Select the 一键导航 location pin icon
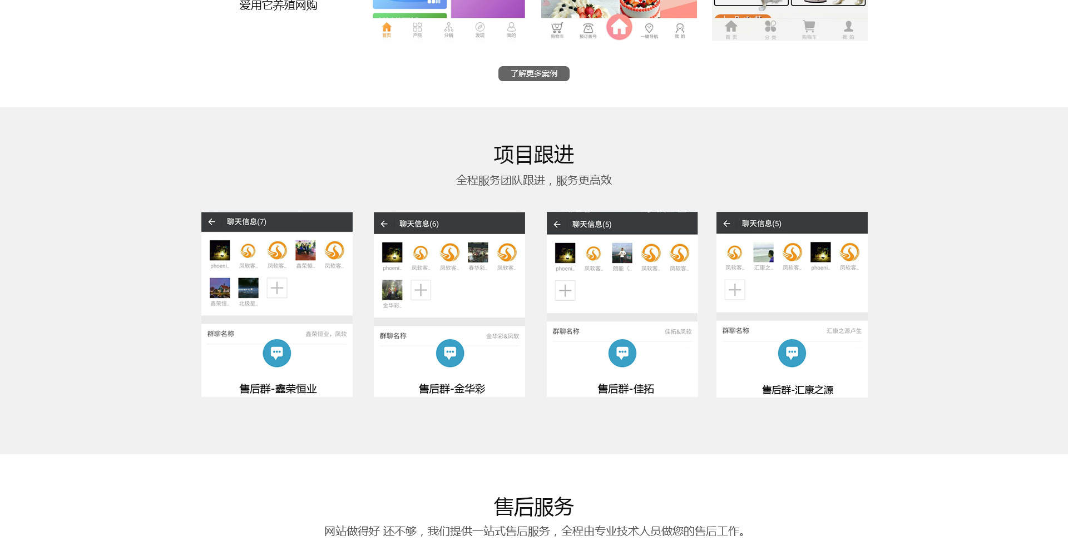1068x556 pixels. pyautogui.click(x=649, y=29)
